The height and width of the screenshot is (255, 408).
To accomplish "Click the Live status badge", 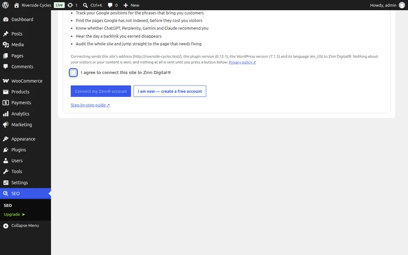I will pos(59,5).
